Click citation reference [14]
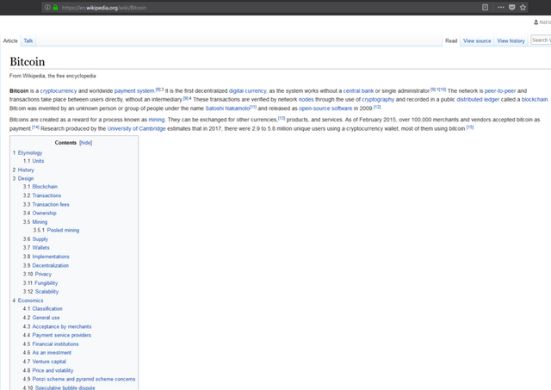Screen dimensions: 551x390 pyautogui.click(x=35, y=127)
